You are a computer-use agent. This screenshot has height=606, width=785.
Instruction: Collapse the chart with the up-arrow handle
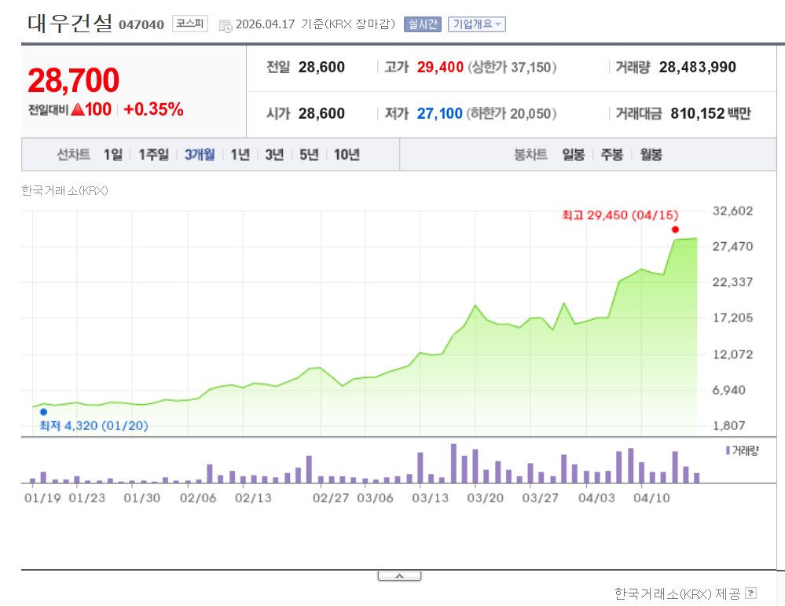click(x=399, y=576)
